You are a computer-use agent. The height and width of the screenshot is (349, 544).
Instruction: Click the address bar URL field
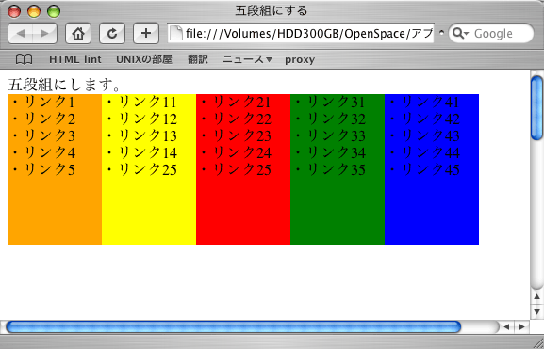[x=301, y=33]
